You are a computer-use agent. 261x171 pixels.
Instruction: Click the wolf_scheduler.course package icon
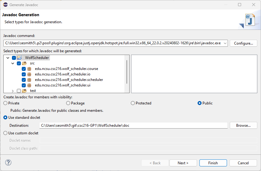coord(29,69)
